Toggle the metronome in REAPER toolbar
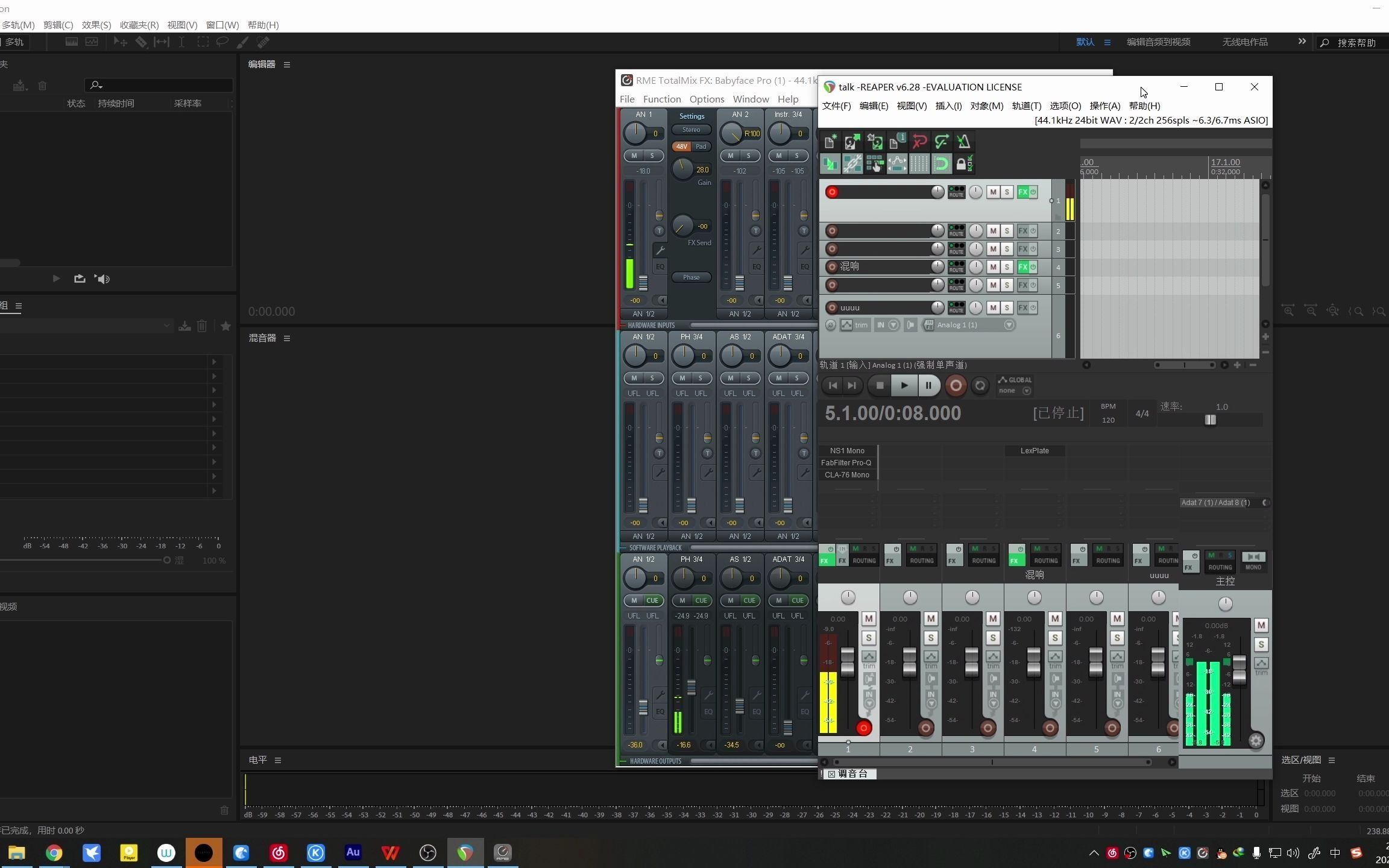 (x=963, y=142)
